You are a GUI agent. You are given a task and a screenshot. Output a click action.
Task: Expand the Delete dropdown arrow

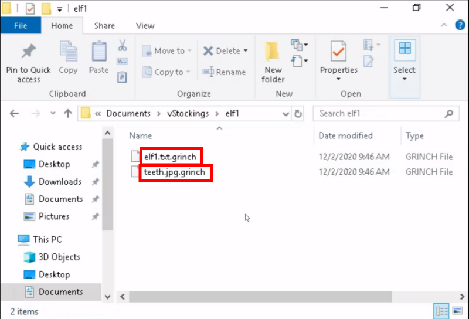[245, 51]
